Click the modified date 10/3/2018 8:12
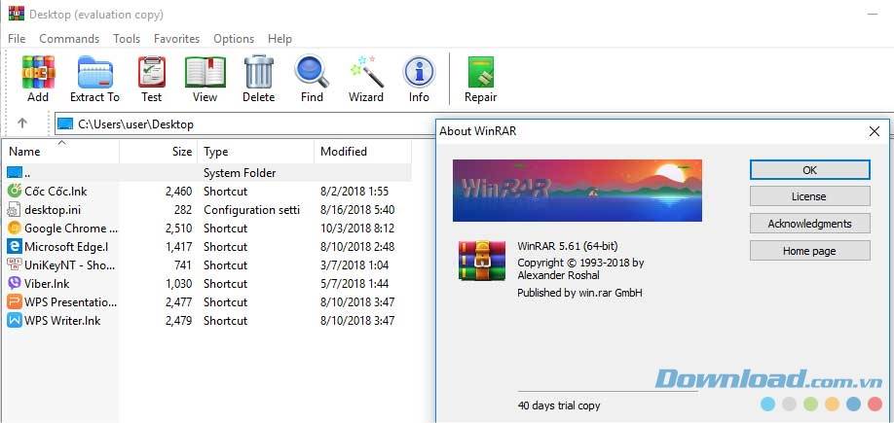The height and width of the screenshot is (423, 894). pyautogui.click(x=356, y=229)
